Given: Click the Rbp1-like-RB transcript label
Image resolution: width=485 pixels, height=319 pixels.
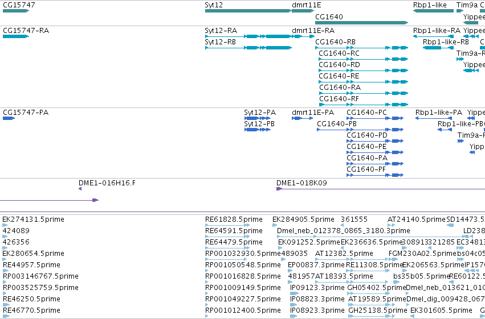Looking at the screenshot, I should point(446,42).
